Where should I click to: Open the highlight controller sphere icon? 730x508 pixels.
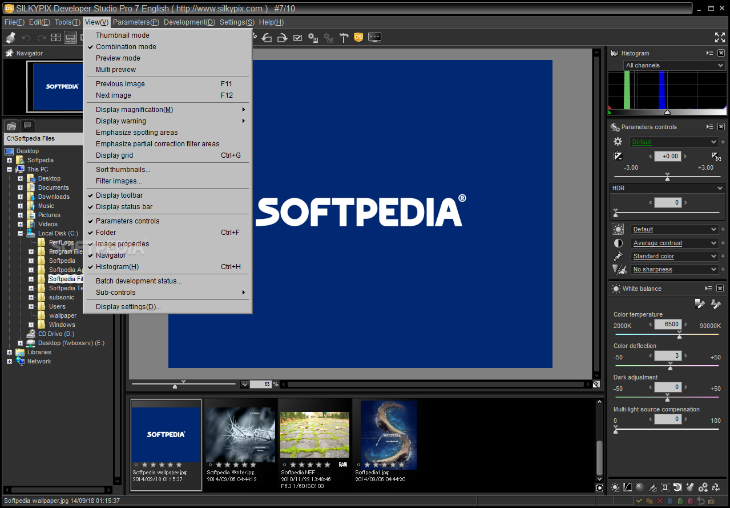640,487
